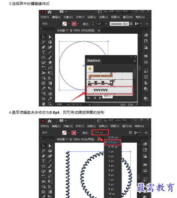Select the Eyedropper tool in step 3 screenshot
The height and width of the screenshot is (198, 177).
(43, 88)
